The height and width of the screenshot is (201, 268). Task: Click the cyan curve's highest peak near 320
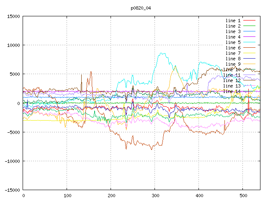(161, 53)
